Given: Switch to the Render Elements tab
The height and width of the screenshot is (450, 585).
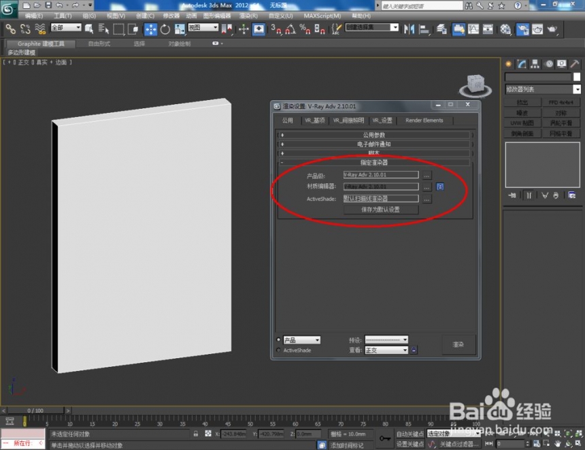Looking at the screenshot, I should [424, 120].
